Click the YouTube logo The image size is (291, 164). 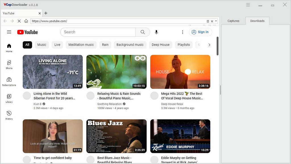28,32
